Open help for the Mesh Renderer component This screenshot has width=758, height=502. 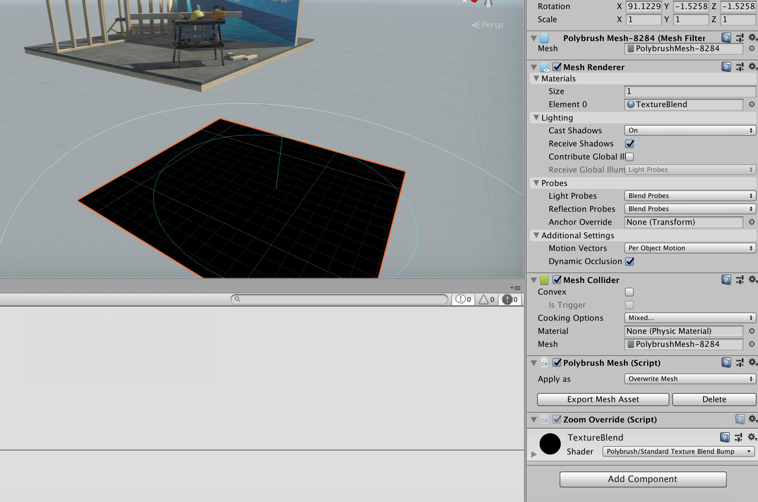725,67
